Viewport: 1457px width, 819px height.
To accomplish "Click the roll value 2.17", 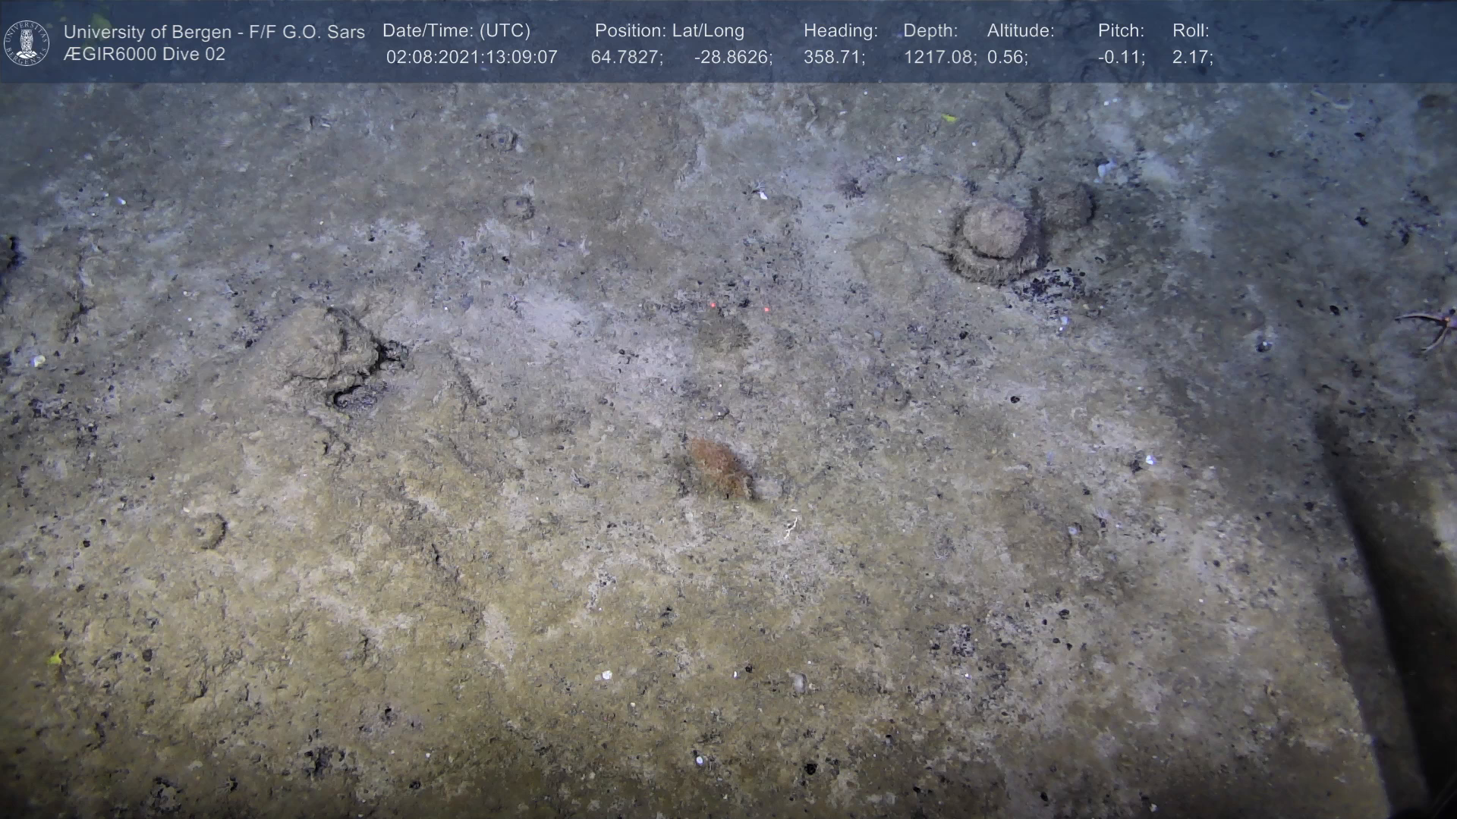I will (x=1192, y=58).
